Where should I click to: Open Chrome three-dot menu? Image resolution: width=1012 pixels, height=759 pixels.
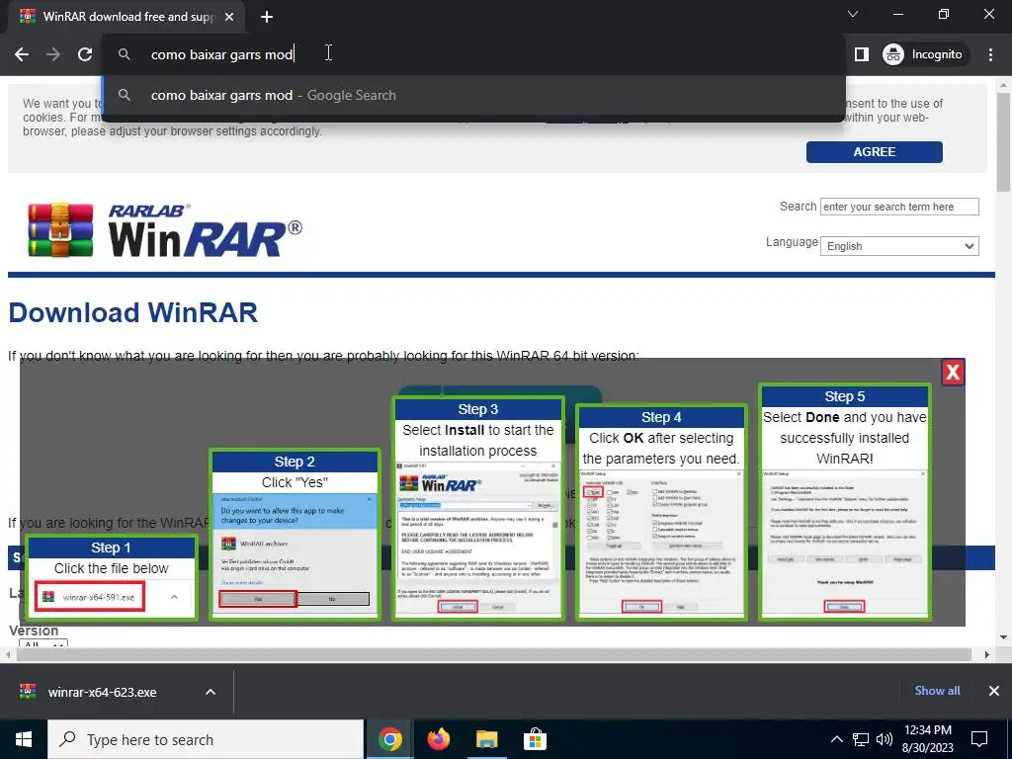point(990,54)
